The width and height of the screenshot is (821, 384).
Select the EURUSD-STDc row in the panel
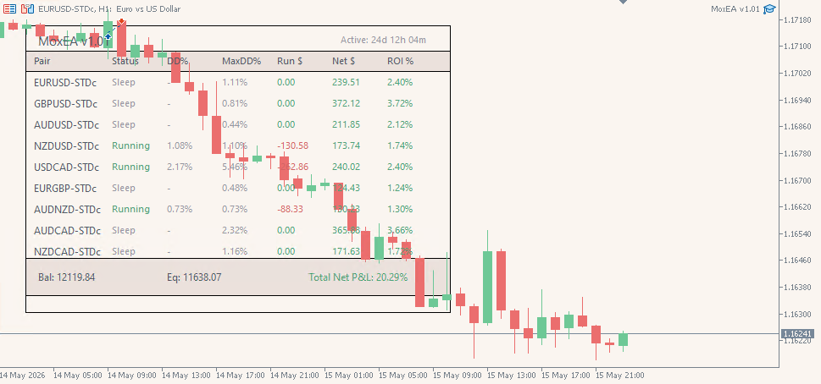(238, 82)
